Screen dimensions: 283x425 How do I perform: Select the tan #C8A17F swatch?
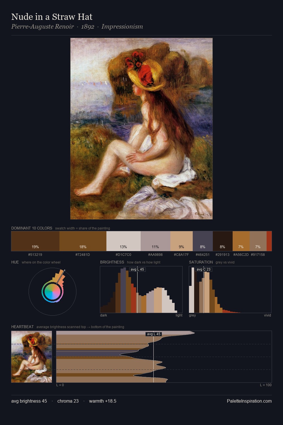(181, 241)
